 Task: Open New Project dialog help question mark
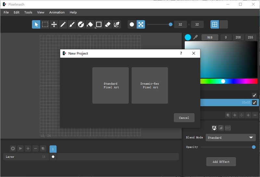[181, 53]
